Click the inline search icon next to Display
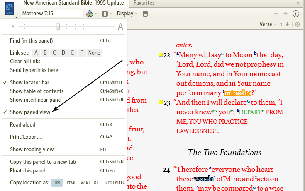The width and height of the screenshot is (305, 191). pos(145,14)
